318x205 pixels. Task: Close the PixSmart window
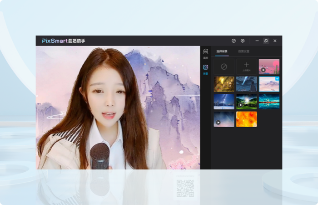point(275,41)
